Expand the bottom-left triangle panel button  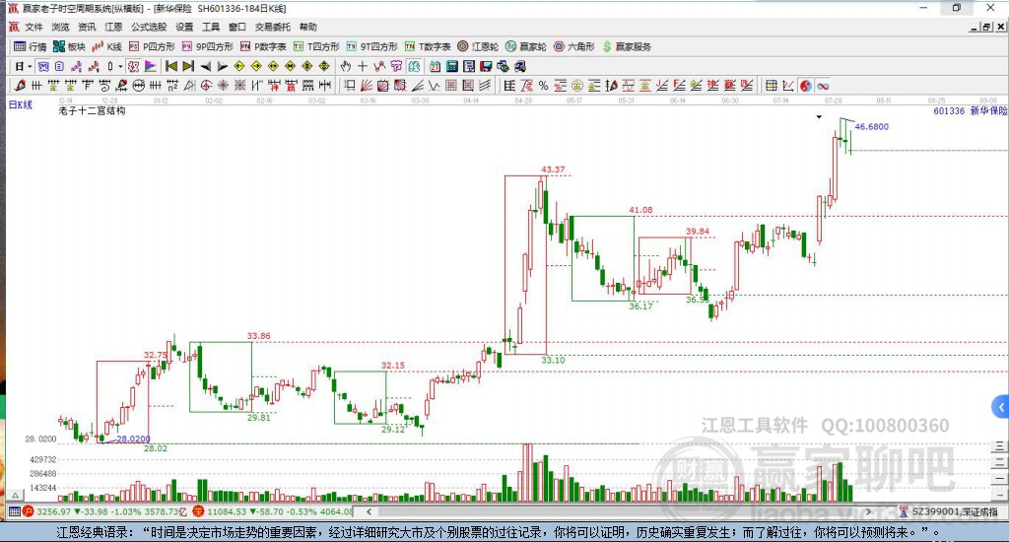point(16,495)
